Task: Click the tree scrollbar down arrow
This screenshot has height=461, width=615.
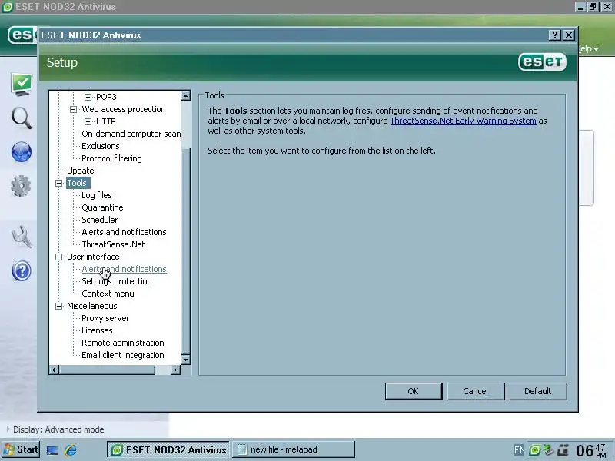Action: point(185,360)
